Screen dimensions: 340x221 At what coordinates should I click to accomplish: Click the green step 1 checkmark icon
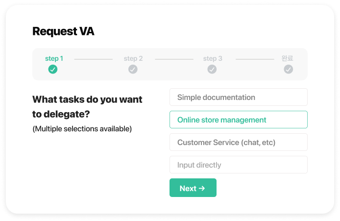[x=53, y=70]
